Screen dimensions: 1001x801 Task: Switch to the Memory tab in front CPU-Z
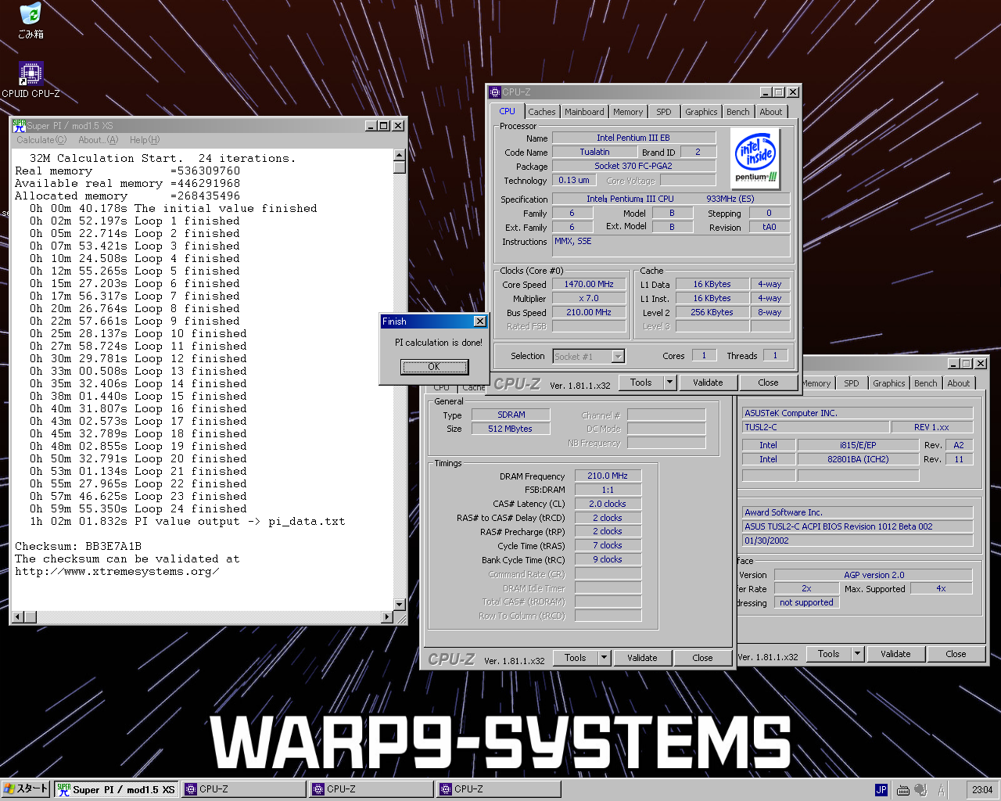tap(628, 112)
